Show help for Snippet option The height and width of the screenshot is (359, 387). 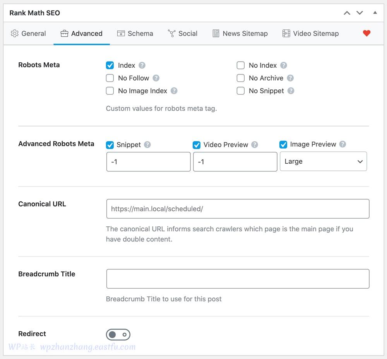pos(147,145)
